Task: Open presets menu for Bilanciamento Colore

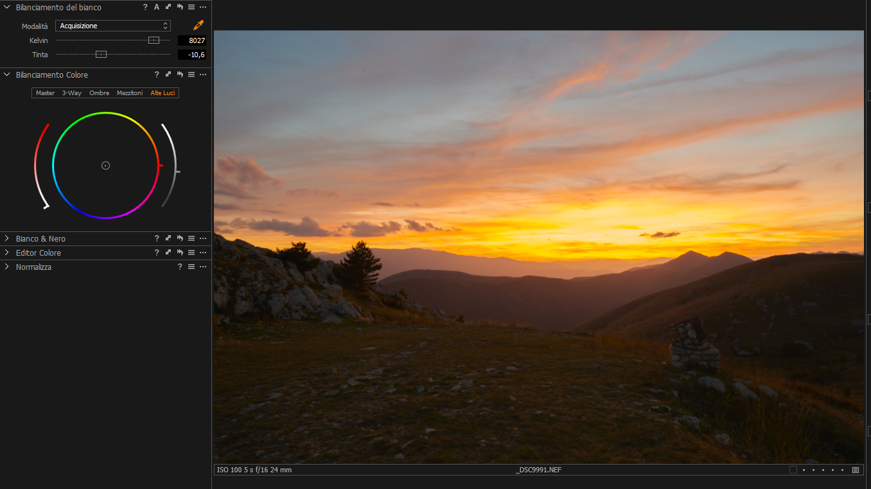Action: coord(191,75)
